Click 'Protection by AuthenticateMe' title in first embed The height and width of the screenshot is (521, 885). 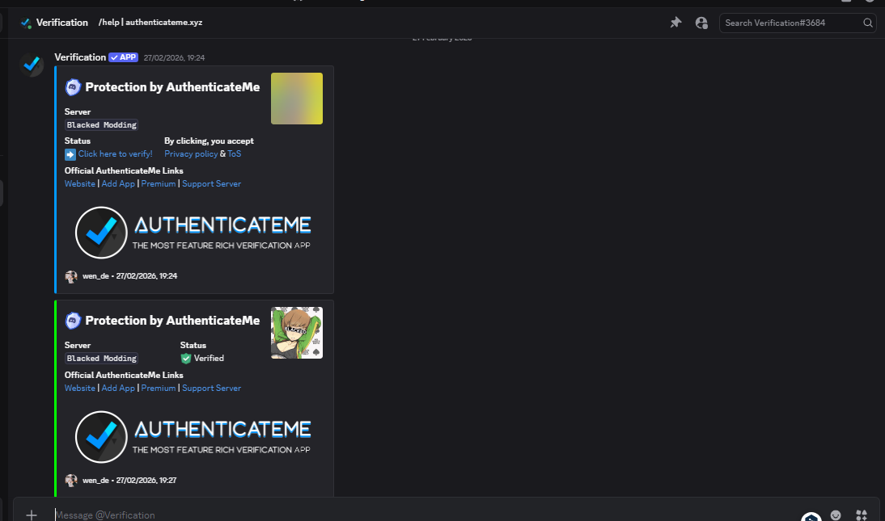tap(172, 87)
